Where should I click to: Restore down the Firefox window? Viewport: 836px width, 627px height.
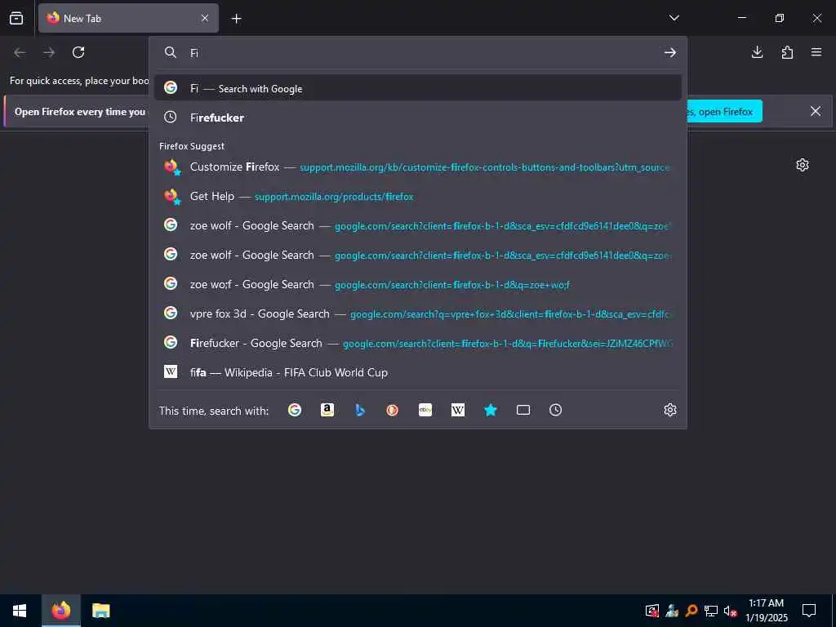click(780, 18)
